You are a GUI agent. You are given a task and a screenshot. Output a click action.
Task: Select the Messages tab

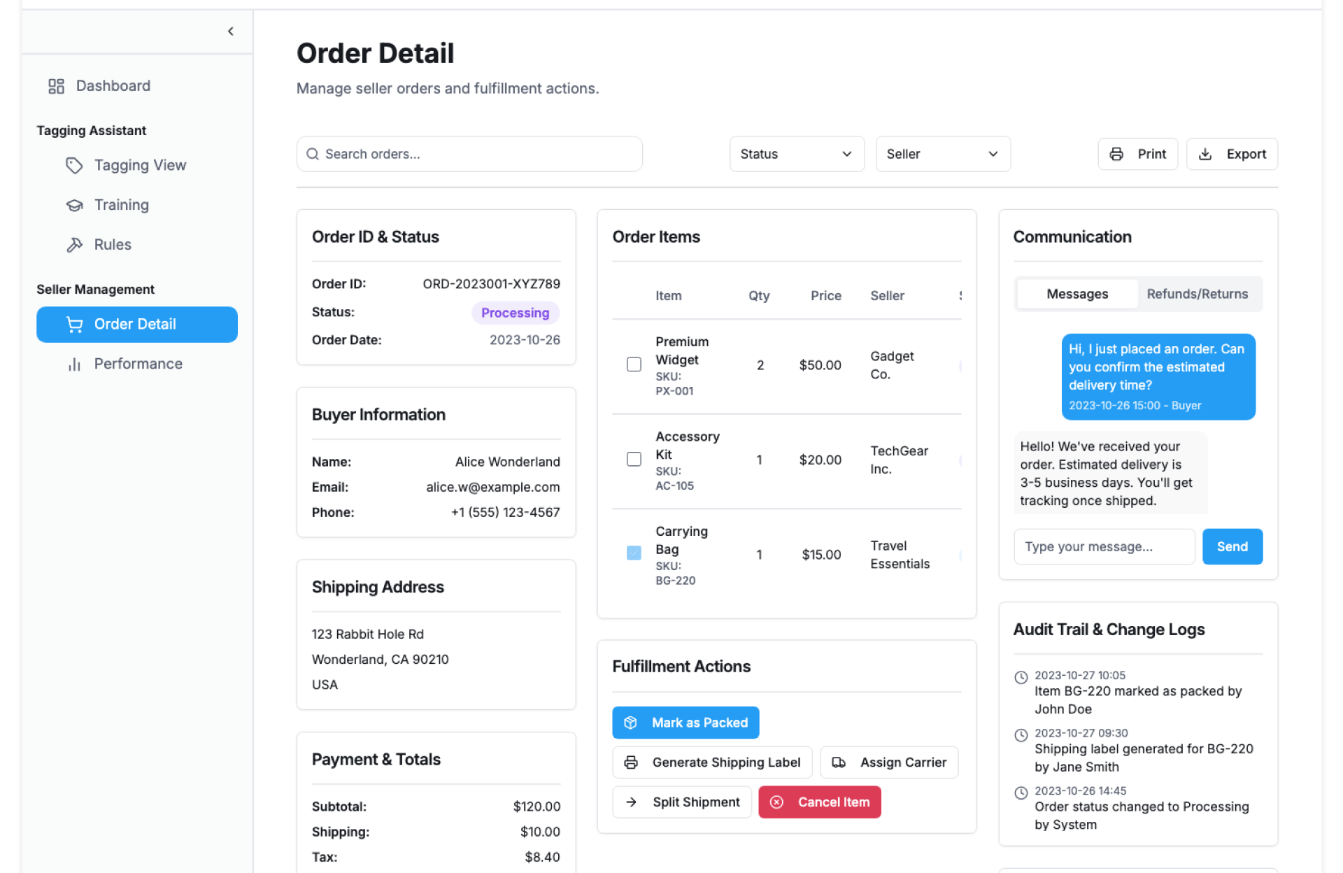pyautogui.click(x=1076, y=294)
